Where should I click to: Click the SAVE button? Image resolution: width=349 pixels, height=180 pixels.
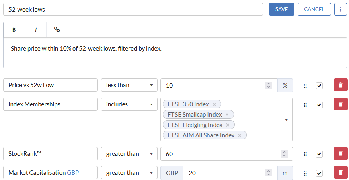[x=281, y=9]
